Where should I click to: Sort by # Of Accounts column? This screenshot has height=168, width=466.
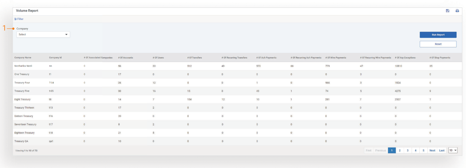126,58
